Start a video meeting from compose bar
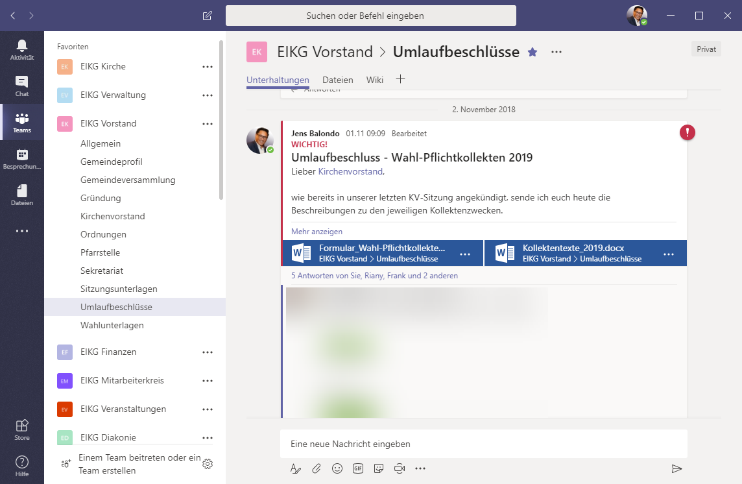The image size is (742, 484). point(400,468)
